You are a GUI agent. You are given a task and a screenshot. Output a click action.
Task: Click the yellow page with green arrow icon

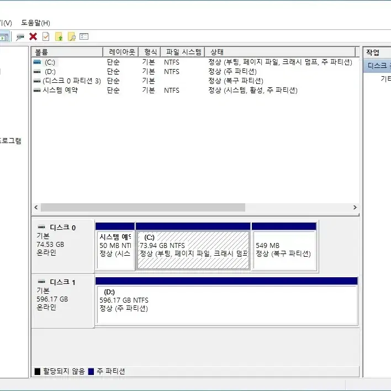click(59, 36)
